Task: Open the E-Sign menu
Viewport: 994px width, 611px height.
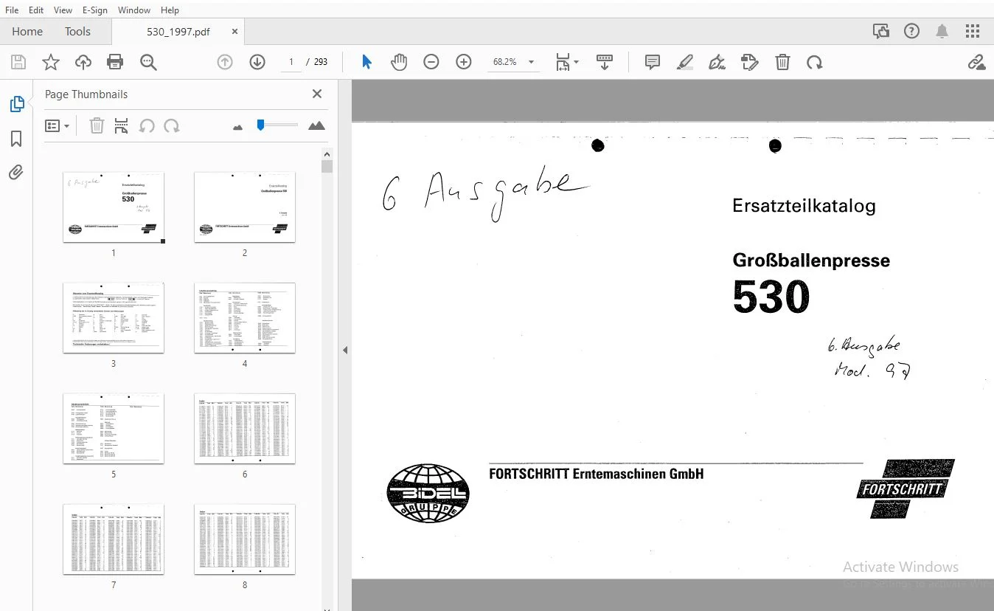Action: 95,10
